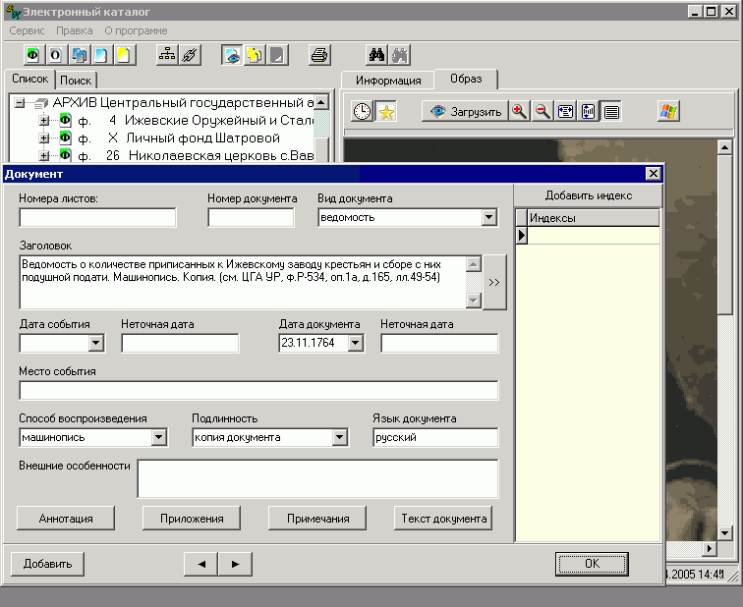
Task: Click the Добавить button
Action: [x=47, y=564]
